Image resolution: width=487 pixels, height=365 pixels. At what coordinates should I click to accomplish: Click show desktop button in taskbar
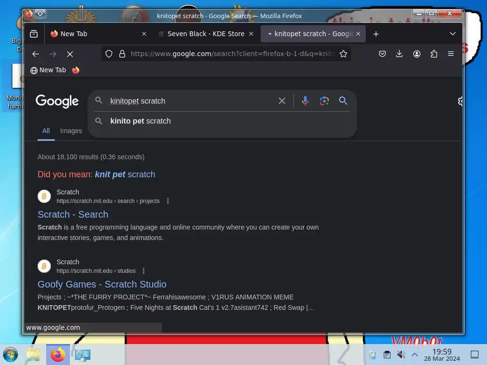point(475,355)
